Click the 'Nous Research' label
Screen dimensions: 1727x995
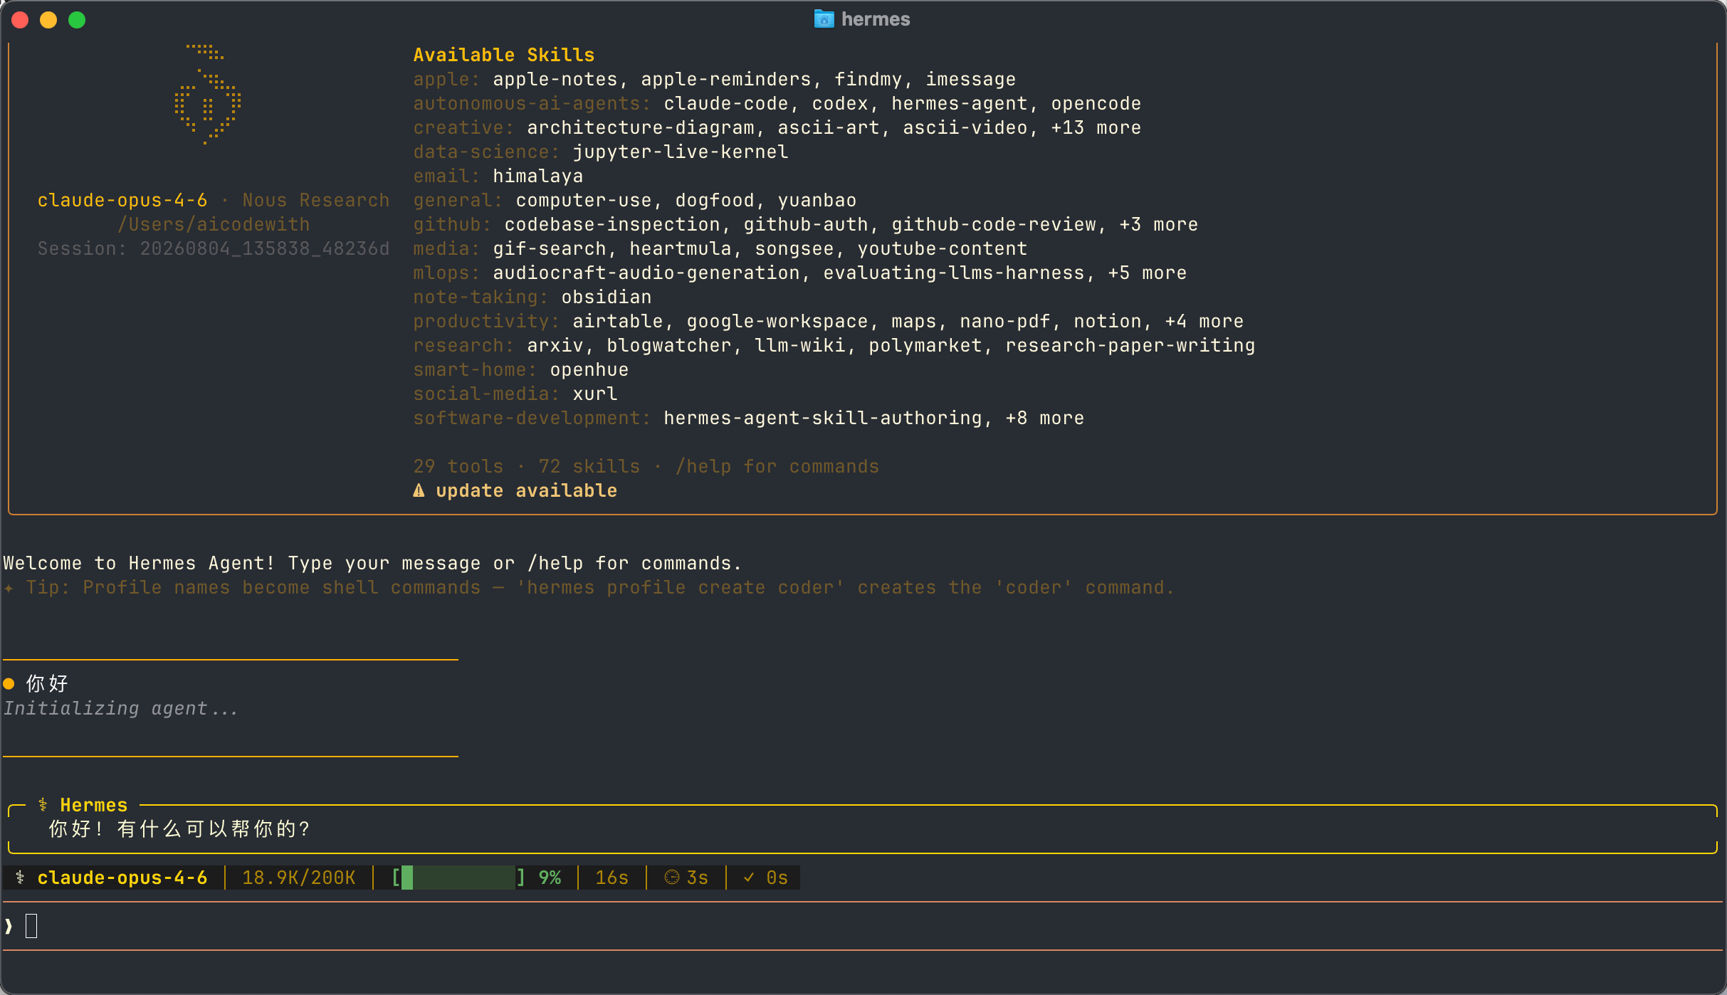[x=315, y=200]
